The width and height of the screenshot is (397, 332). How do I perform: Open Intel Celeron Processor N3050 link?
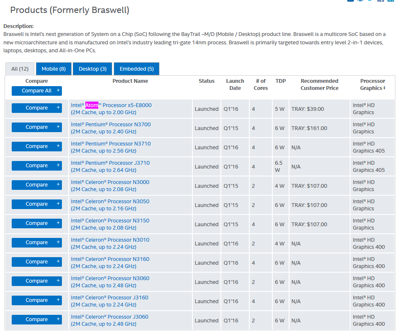(110, 205)
